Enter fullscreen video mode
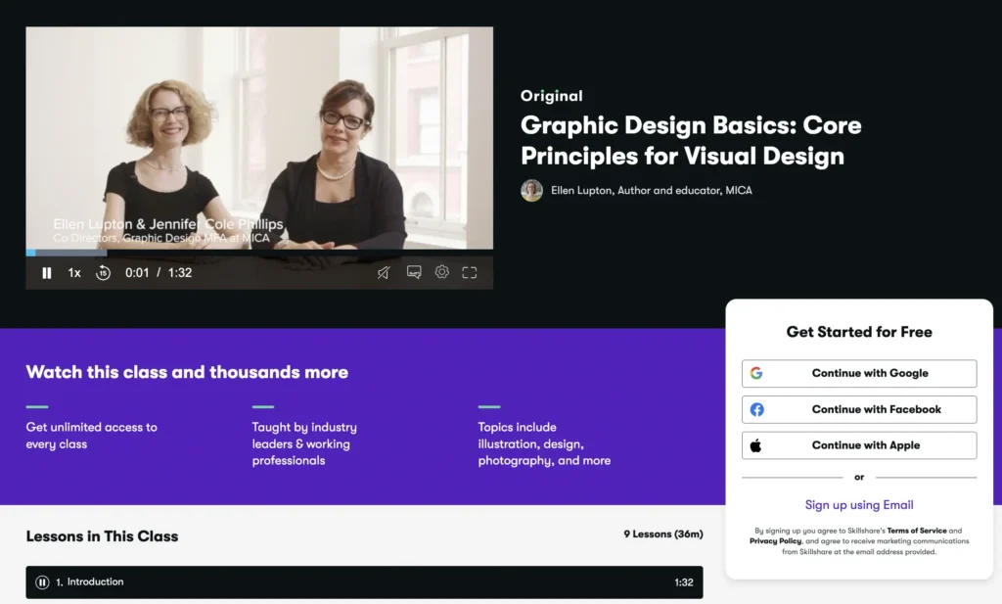 [470, 272]
